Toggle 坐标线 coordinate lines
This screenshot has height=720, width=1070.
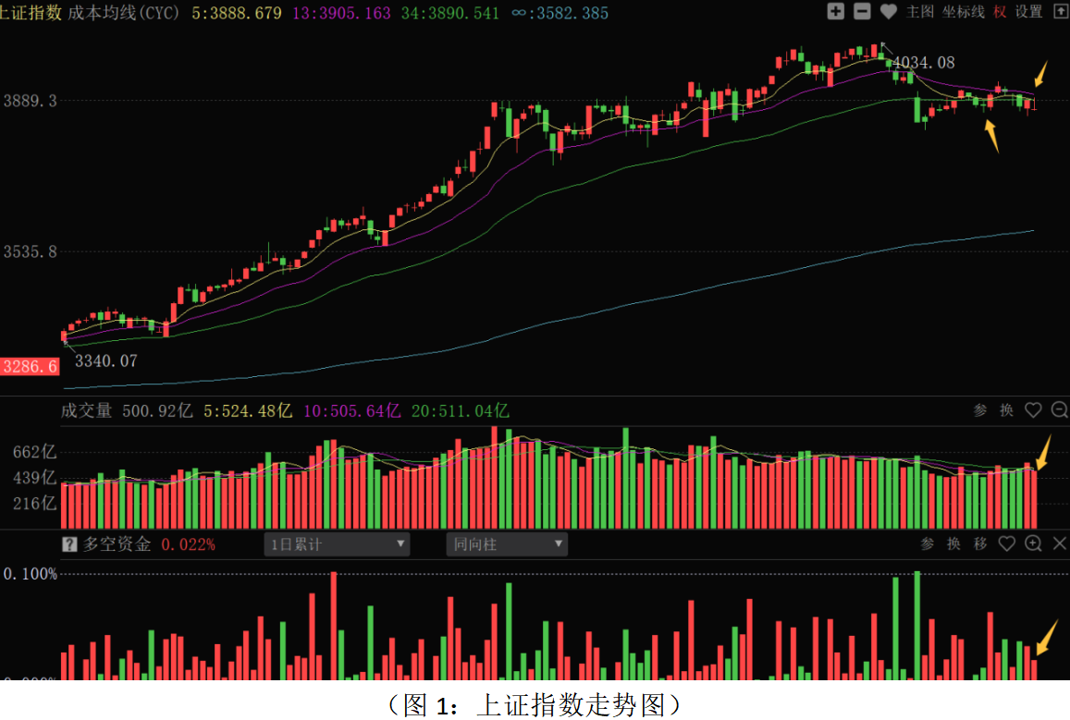(x=963, y=11)
